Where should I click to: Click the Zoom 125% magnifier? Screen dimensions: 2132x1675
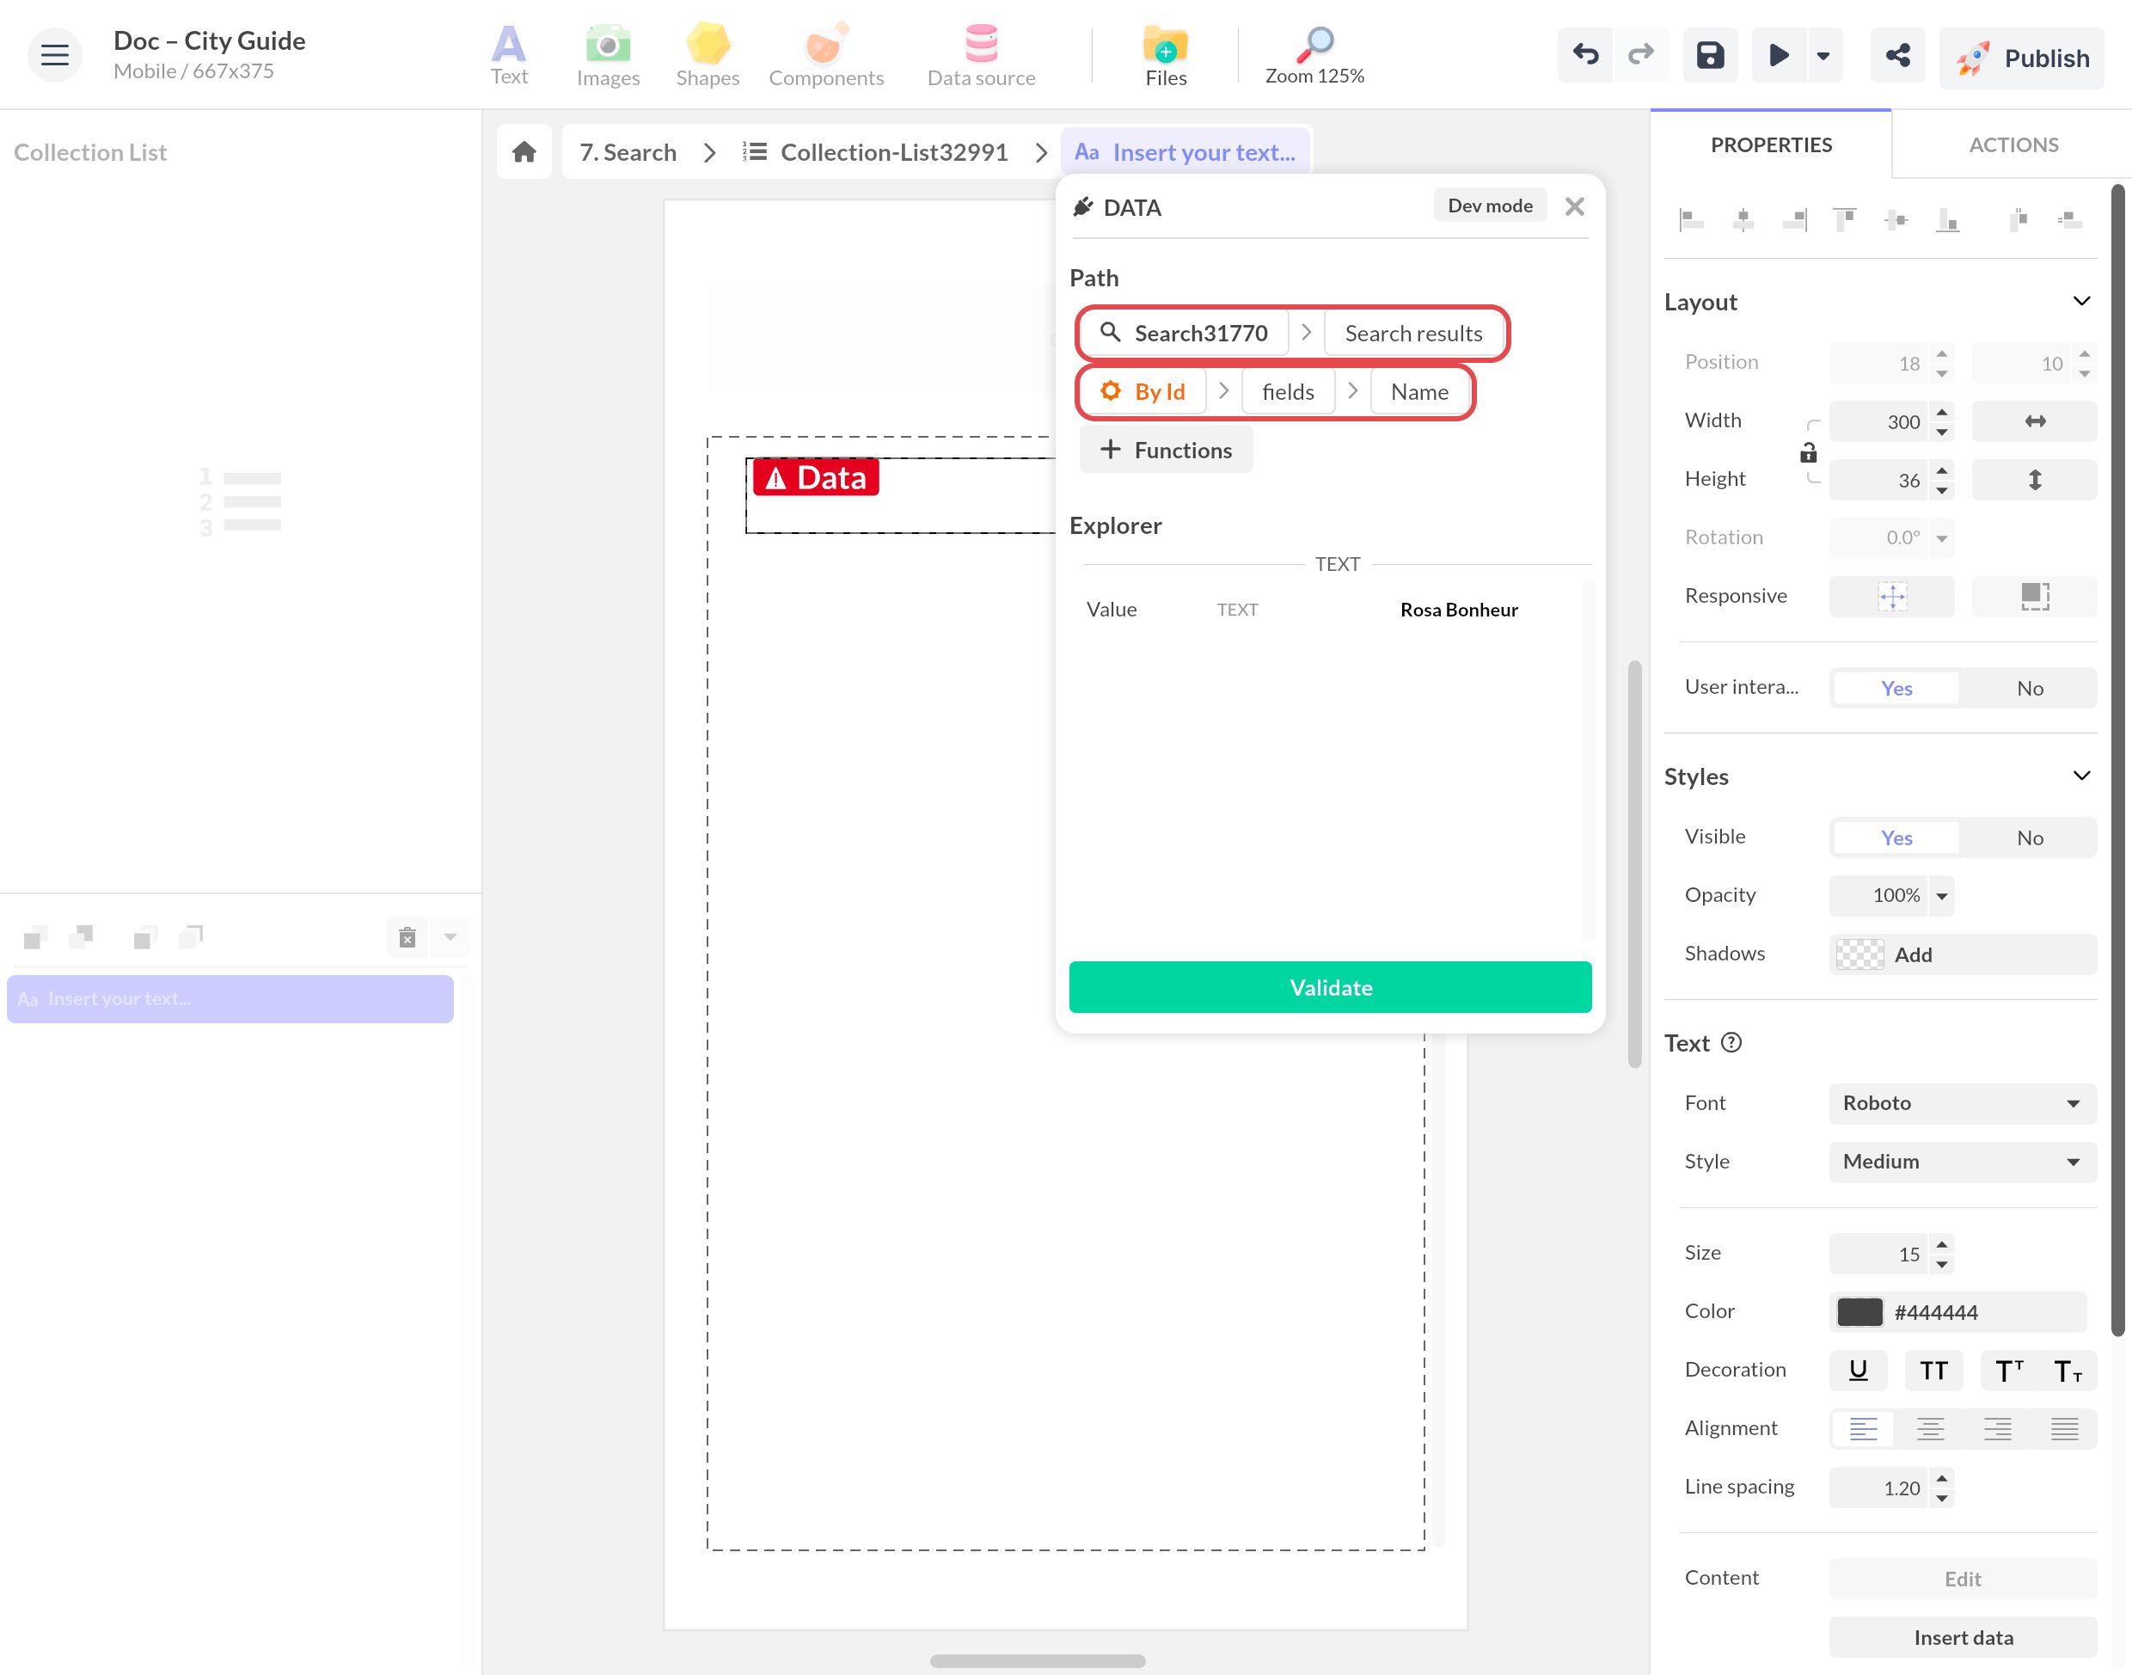tap(1314, 55)
